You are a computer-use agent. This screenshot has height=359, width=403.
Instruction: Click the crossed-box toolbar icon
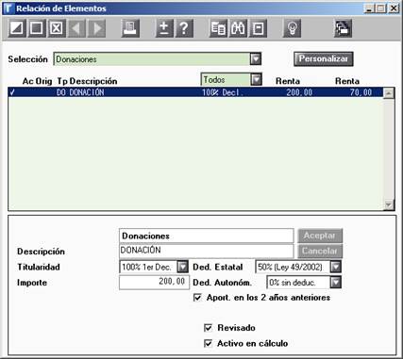[57, 28]
